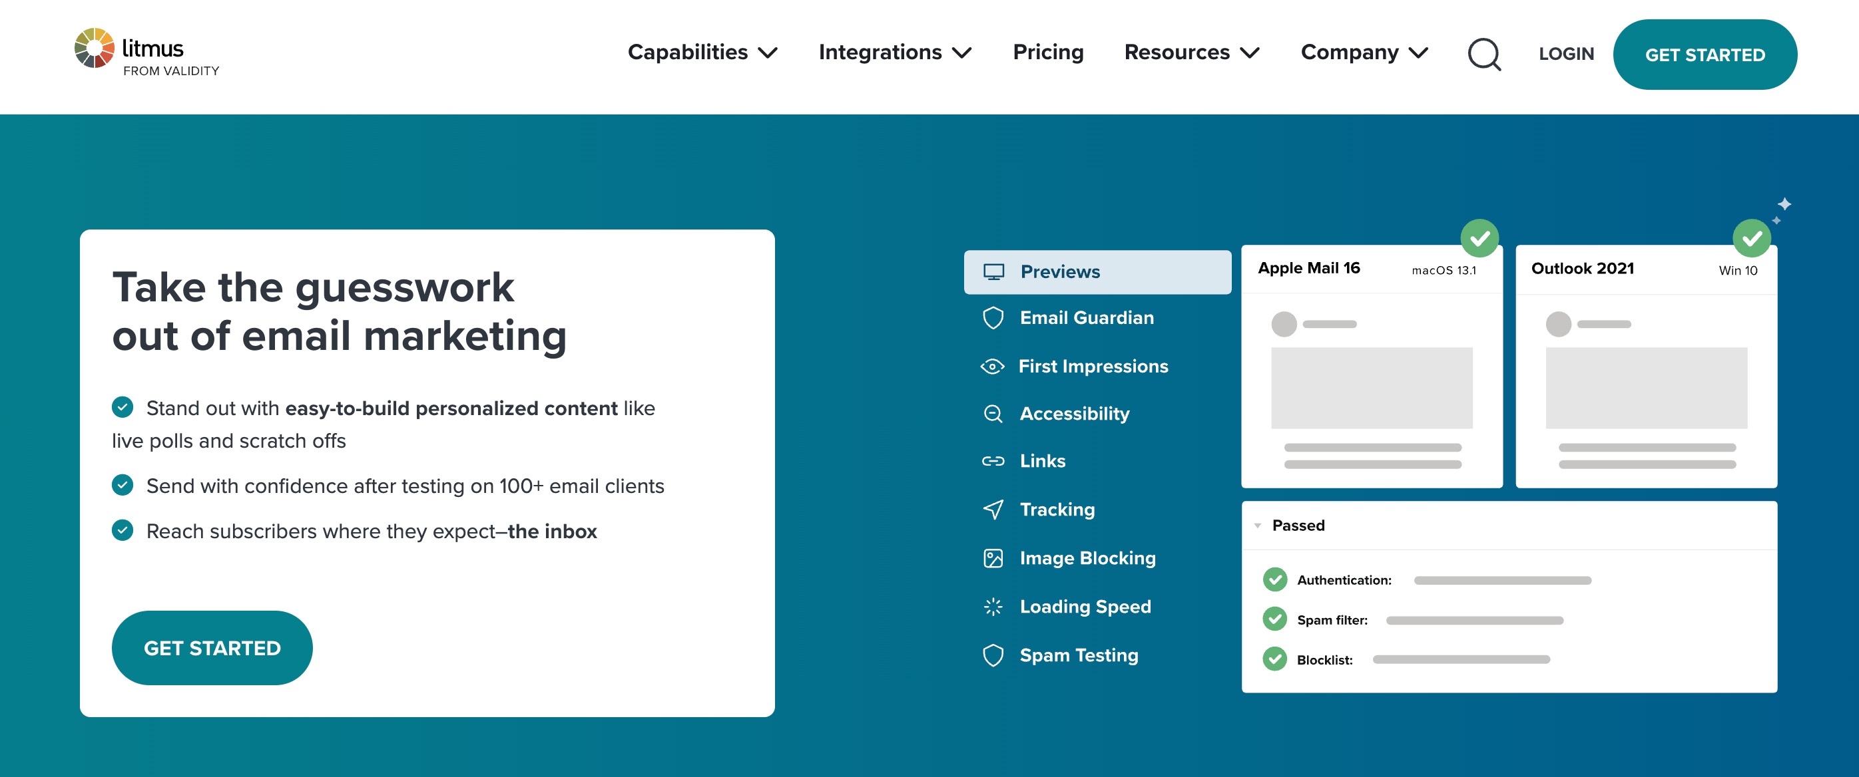This screenshot has width=1859, height=777.
Task: Click teal check bullet beside the inbox line
Action: [x=123, y=530]
